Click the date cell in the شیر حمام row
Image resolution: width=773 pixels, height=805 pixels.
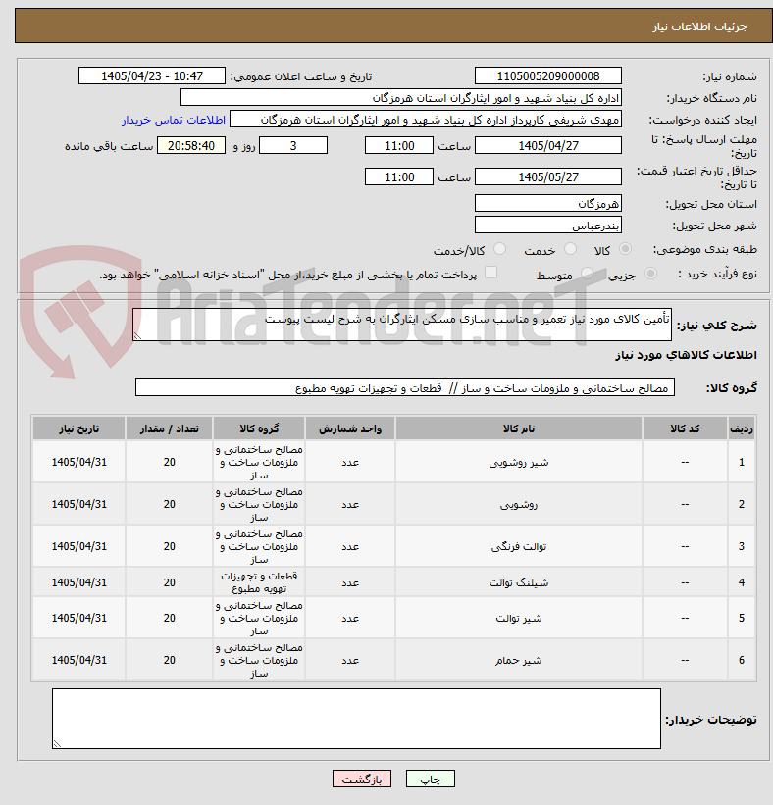pyautogui.click(x=79, y=660)
